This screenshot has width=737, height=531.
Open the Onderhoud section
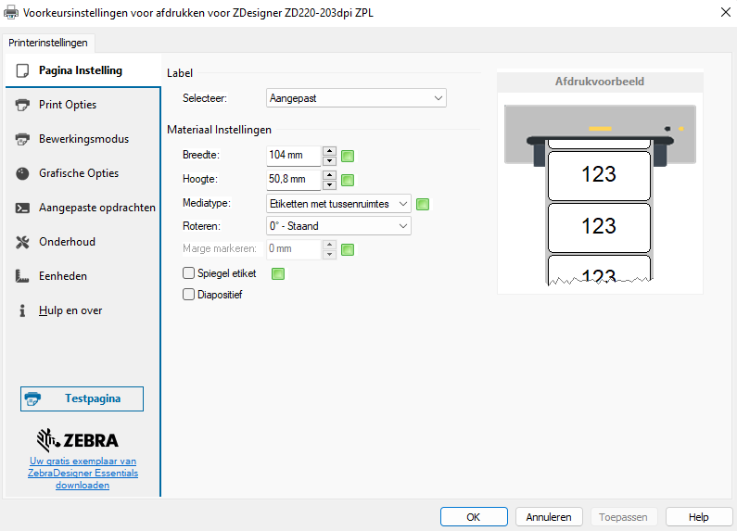[x=83, y=242]
